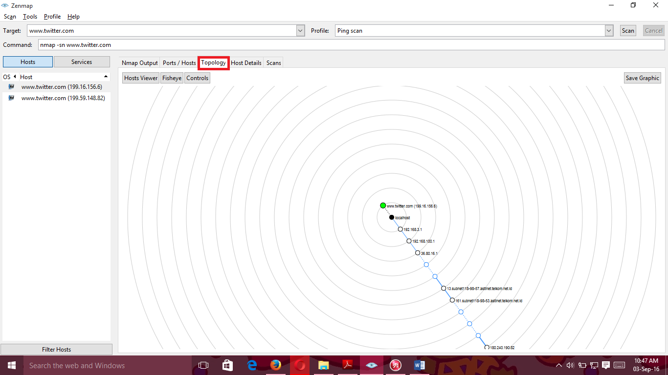This screenshot has width=668, height=375.
Task: Open File Explorer from the taskbar
Action: (x=323, y=365)
